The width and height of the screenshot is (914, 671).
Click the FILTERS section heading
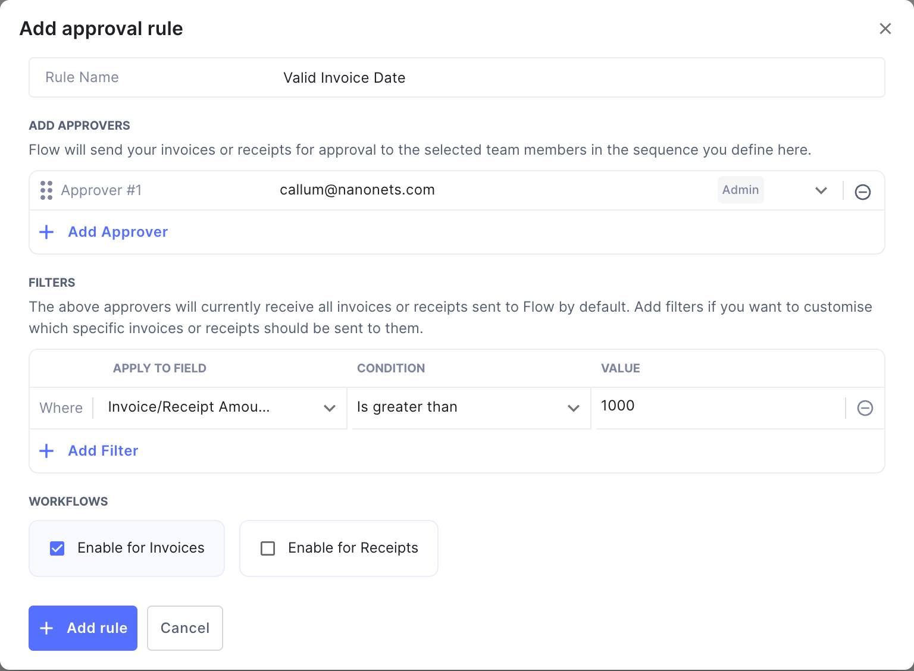[52, 283]
